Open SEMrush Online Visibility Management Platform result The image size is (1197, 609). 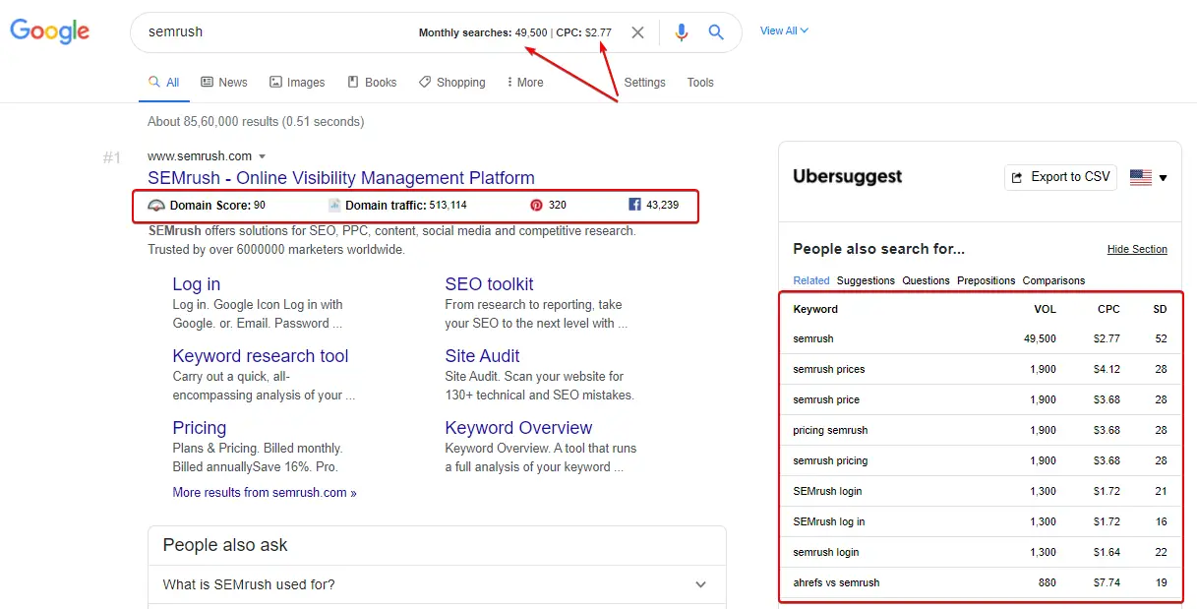(341, 178)
